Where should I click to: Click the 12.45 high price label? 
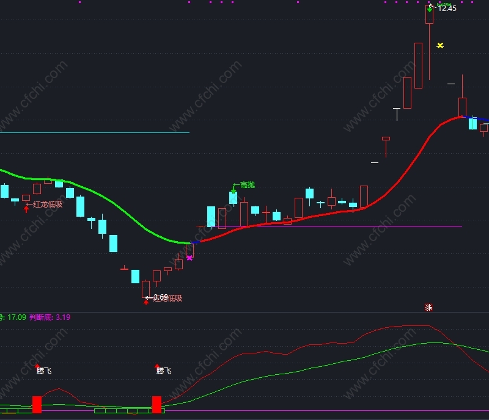447,9
